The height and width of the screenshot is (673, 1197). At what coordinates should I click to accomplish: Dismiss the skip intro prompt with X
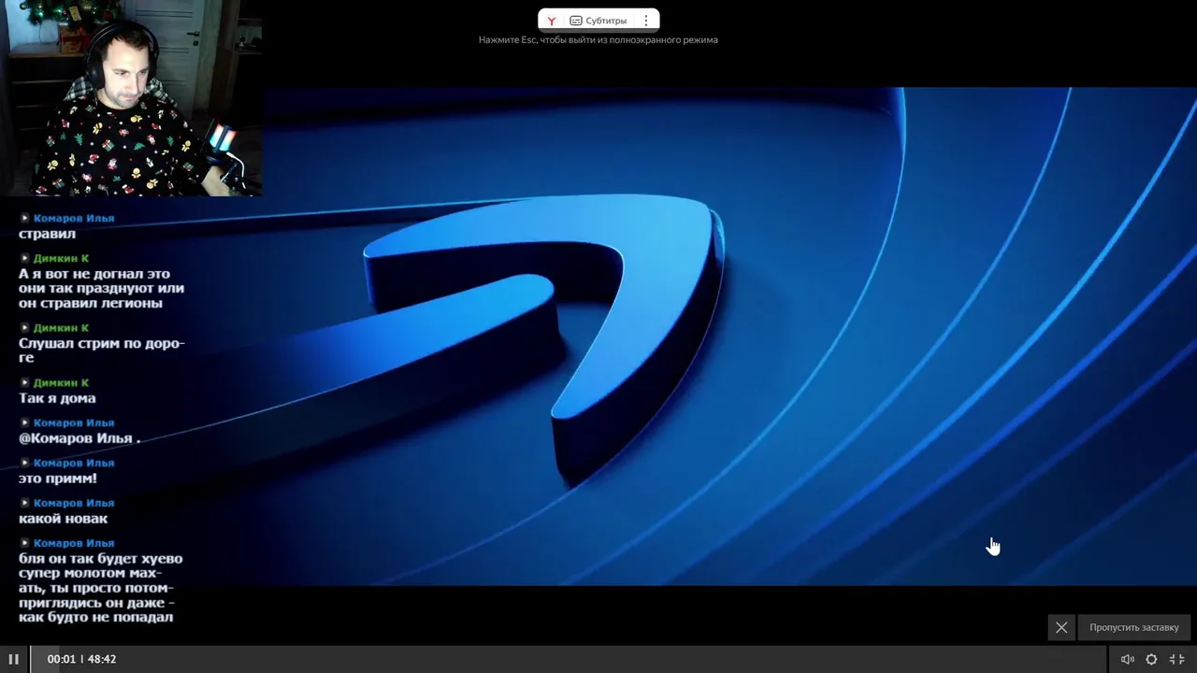[1061, 627]
